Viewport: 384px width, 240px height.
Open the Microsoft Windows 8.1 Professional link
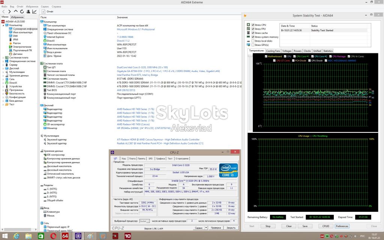[136, 29]
